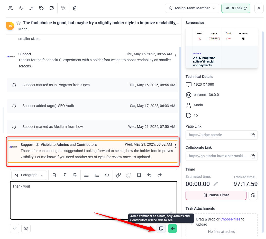This screenshot has width=266, height=239.
Task: Insert a link in the editor
Action: tap(118, 175)
